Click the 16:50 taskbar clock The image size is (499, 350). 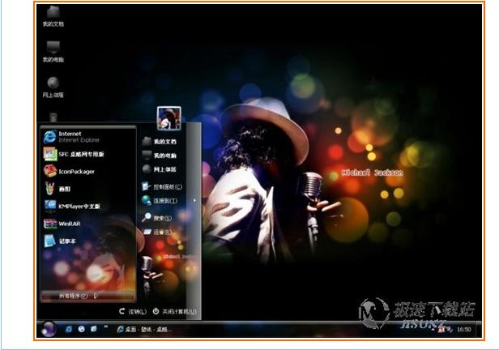pos(464,330)
